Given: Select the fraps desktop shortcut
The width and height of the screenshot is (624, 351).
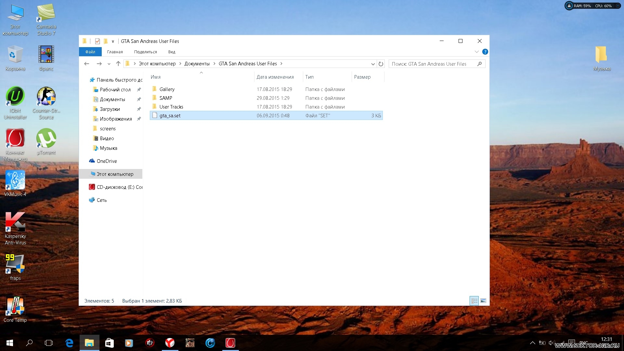Looking at the screenshot, I should point(15,267).
